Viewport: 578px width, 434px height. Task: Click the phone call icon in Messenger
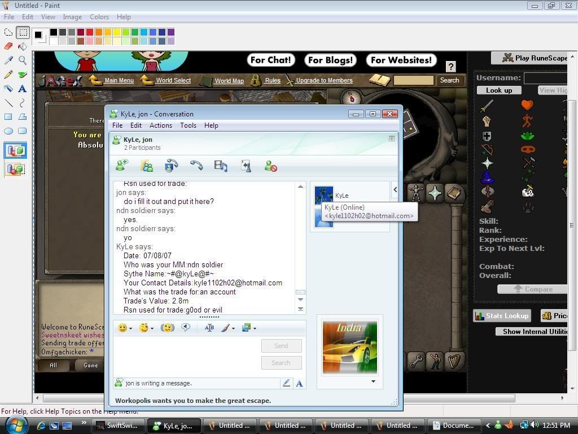tap(196, 166)
